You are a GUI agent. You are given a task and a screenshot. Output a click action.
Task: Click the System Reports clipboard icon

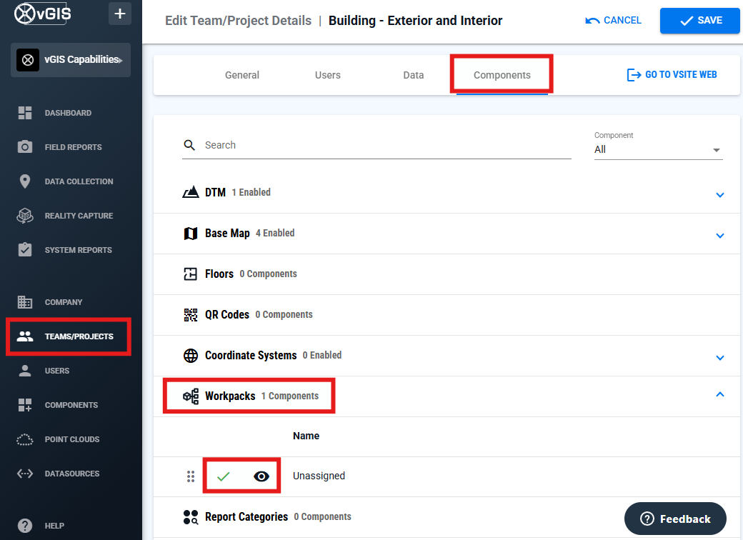(x=24, y=249)
